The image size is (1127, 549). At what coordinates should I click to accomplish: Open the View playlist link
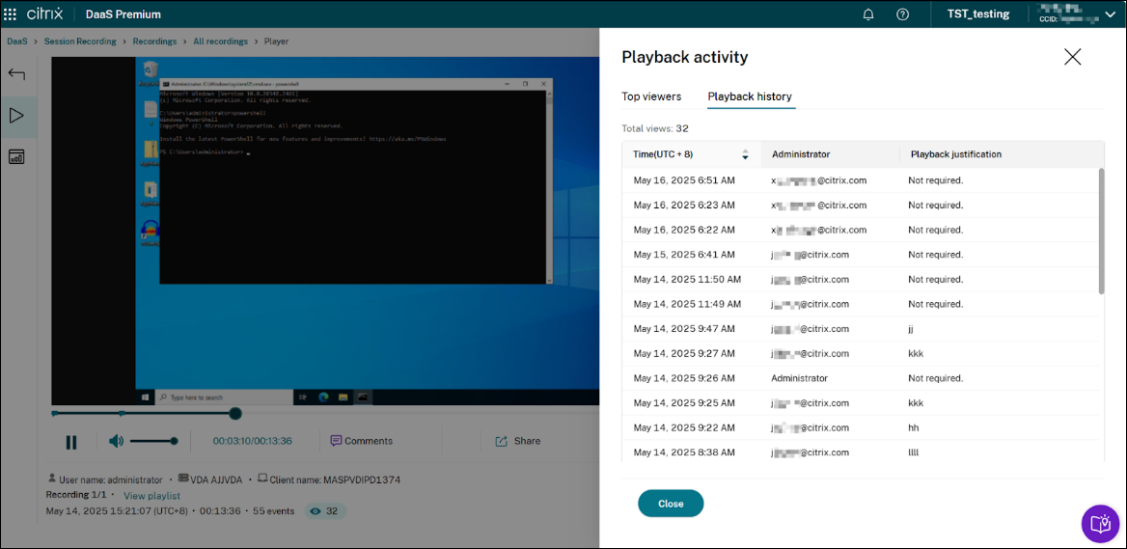(x=151, y=496)
